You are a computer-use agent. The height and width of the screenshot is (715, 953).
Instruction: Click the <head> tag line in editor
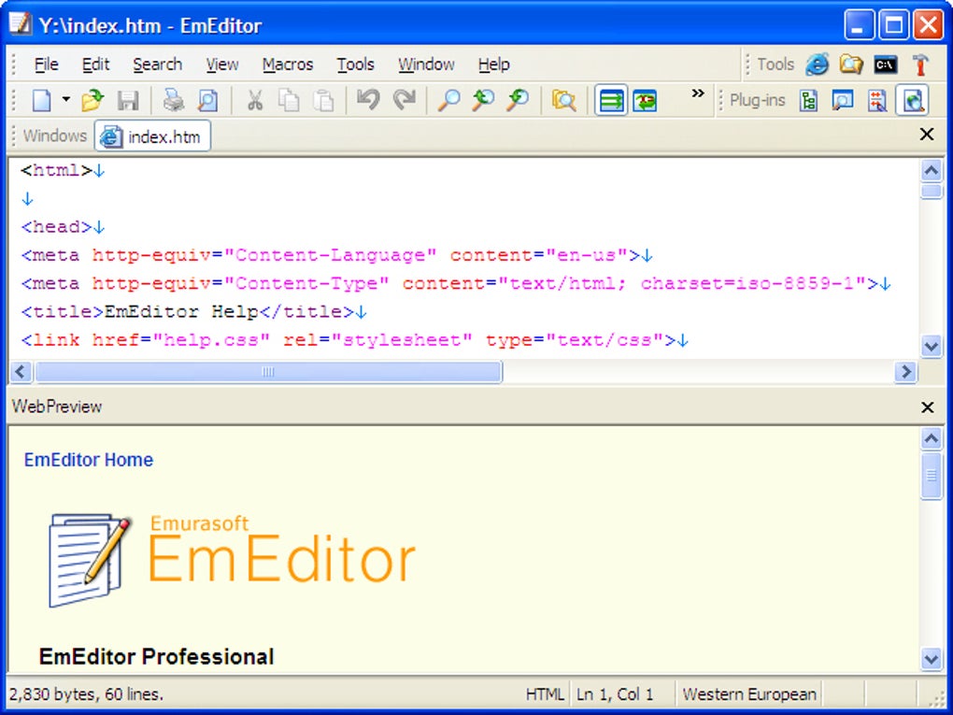coord(63,227)
